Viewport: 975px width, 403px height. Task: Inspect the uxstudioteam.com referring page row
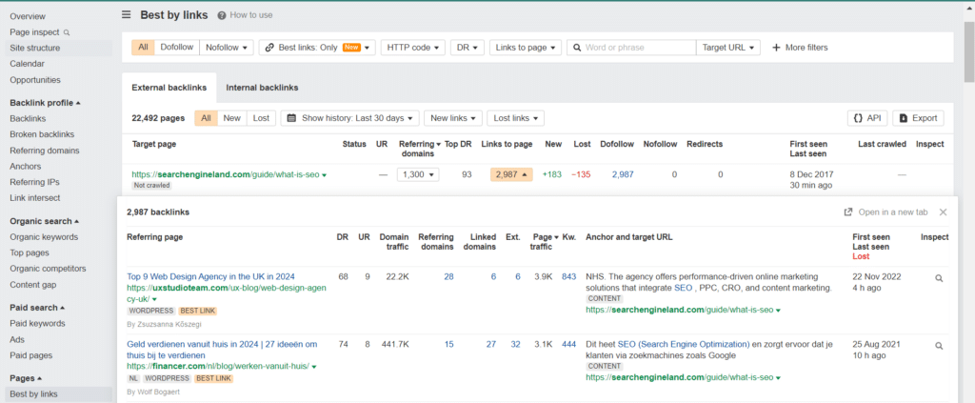939,278
